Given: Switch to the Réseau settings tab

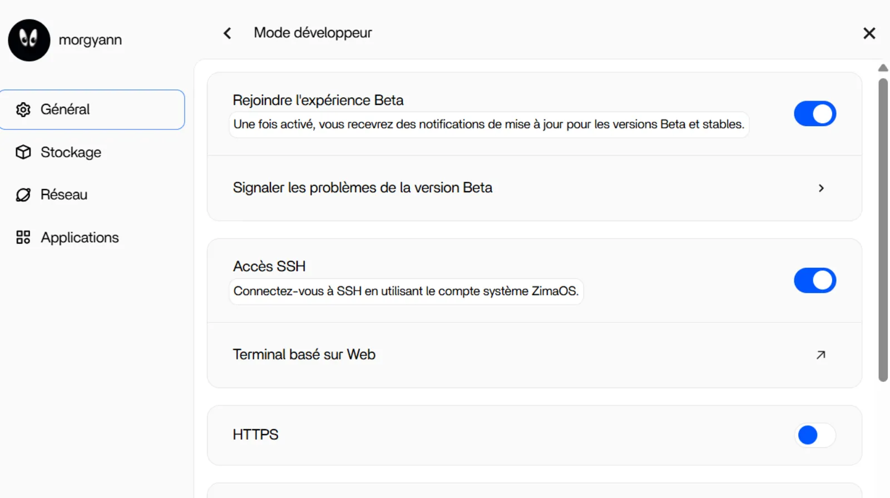Looking at the screenshot, I should pyautogui.click(x=64, y=195).
